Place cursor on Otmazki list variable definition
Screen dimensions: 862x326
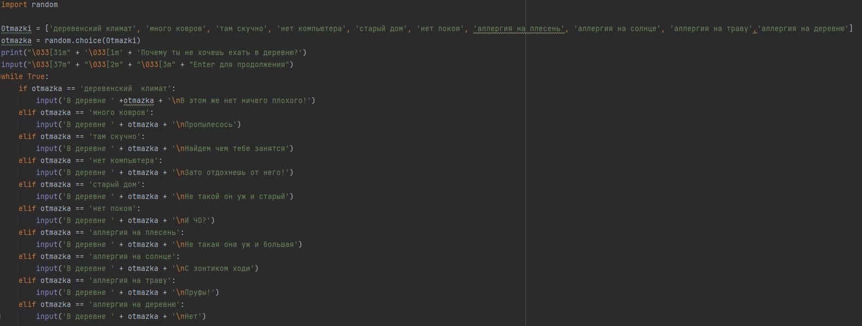pyautogui.click(x=16, y=29)
